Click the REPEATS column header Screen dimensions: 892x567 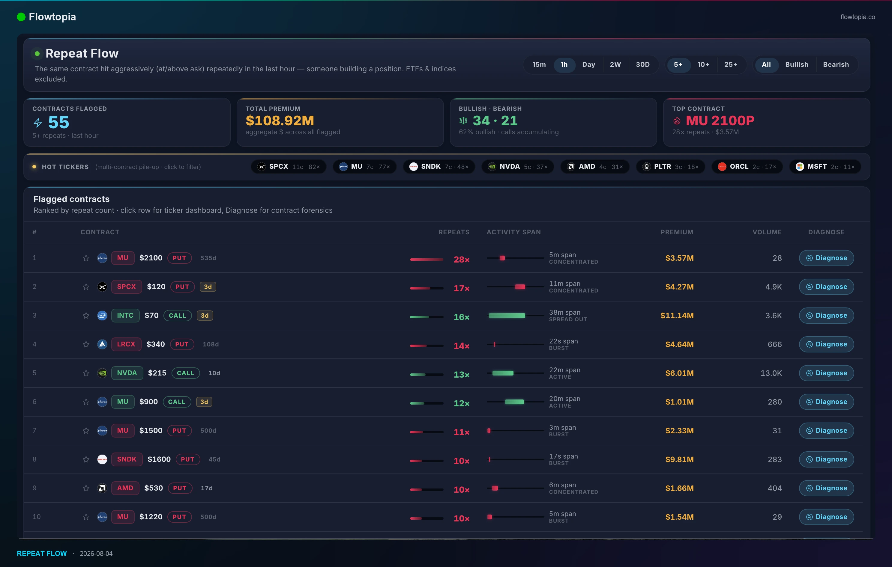454,232
